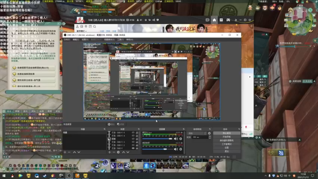This screenshot has height=179, width=318.
Task: Click the list panel icon in streaming app
Action: tap(221, 20)
